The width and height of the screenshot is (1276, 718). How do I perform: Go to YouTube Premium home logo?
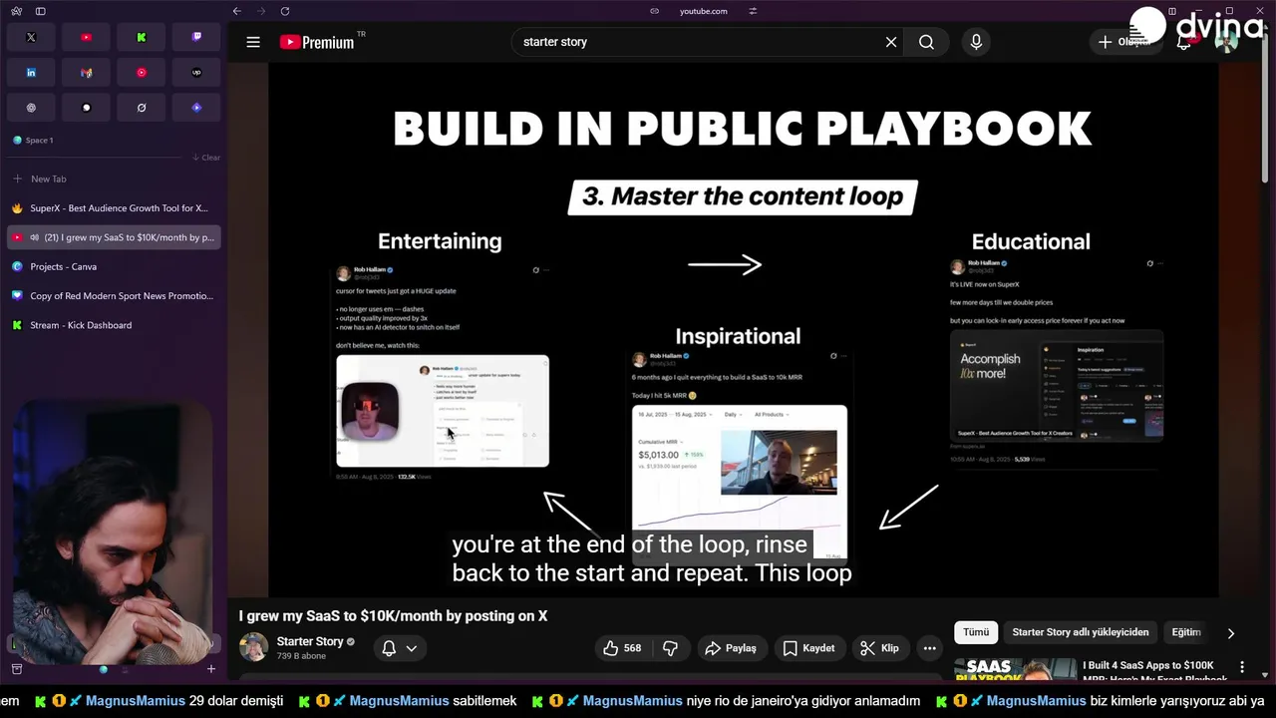click(317, 42)
